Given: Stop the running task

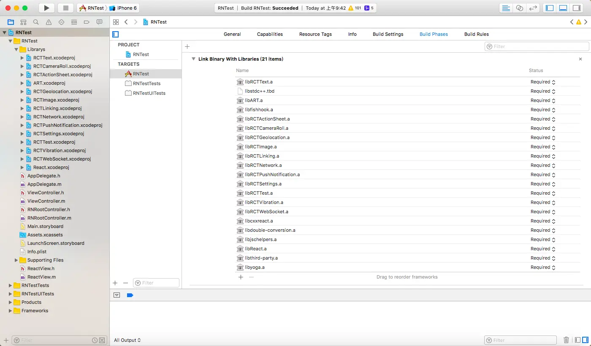Looking at the screenshot, I should (65, 8).
